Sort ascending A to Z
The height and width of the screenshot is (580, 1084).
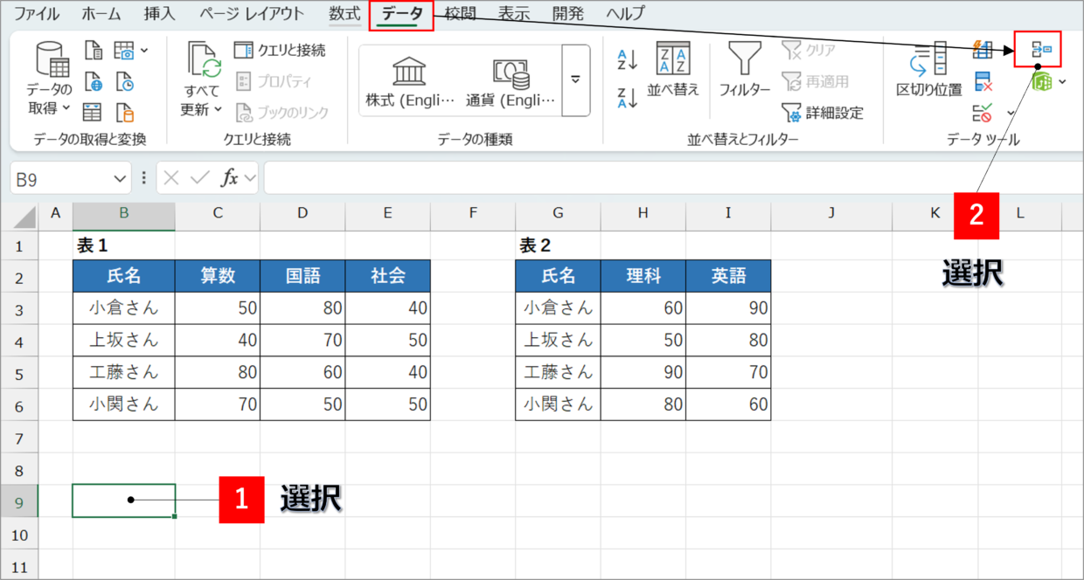(628, 59)
